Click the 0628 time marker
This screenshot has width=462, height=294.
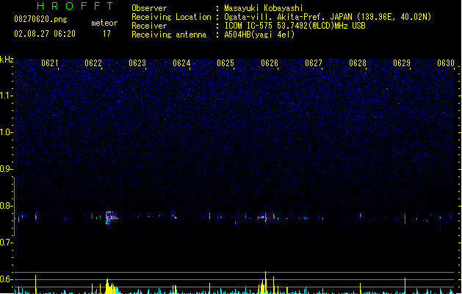(358, 63)
